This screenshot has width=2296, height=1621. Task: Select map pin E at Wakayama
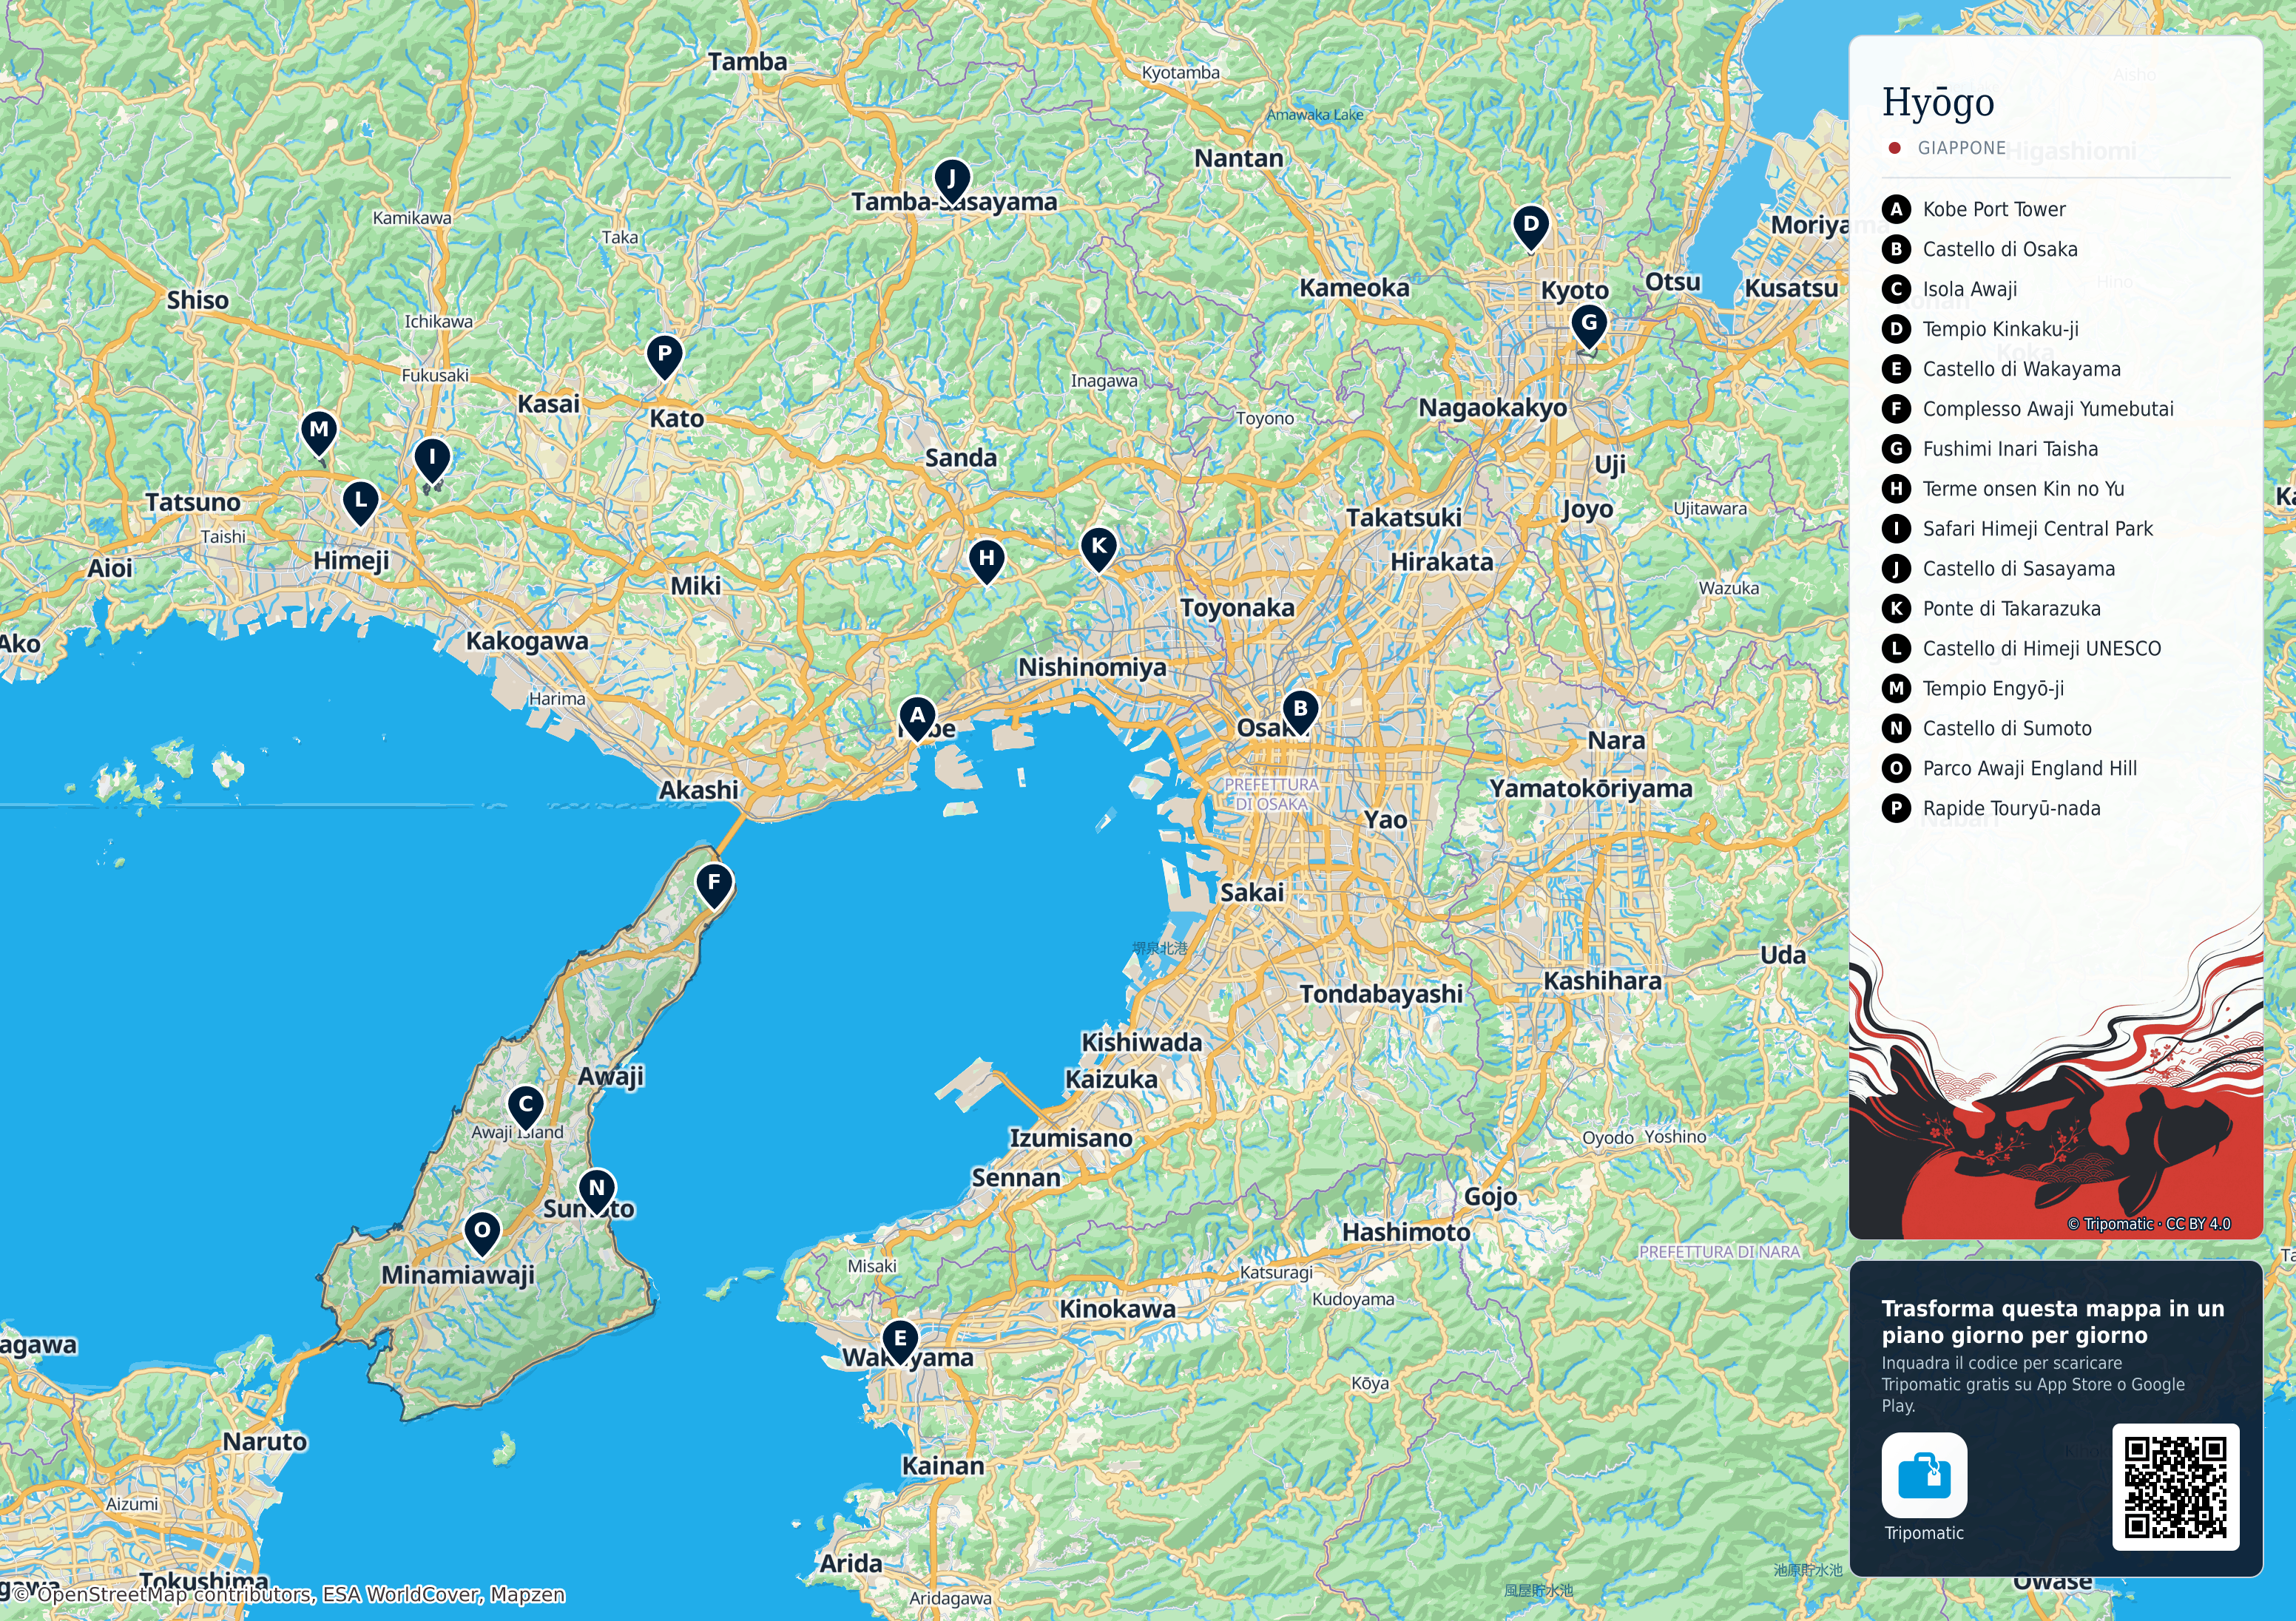coord(900,1342)
